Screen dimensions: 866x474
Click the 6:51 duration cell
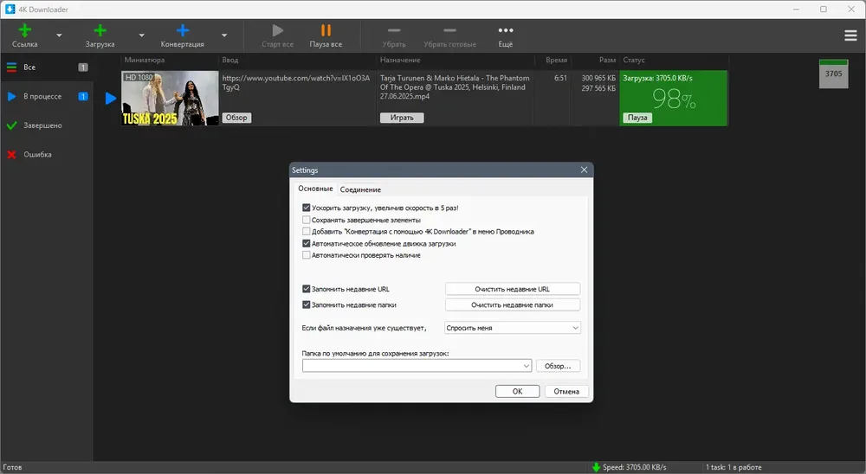click(560, 79)
